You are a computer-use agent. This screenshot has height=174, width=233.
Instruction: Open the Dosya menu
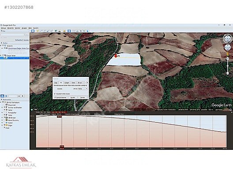click(4, 28)
